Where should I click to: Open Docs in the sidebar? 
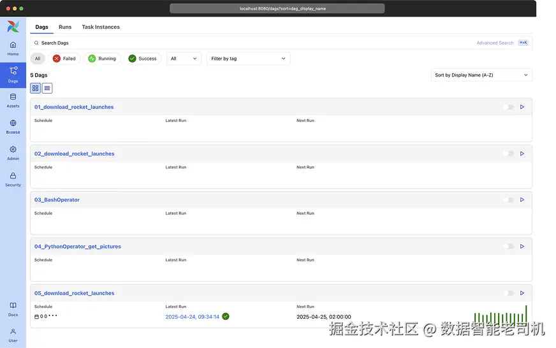(x=13, y=309)
